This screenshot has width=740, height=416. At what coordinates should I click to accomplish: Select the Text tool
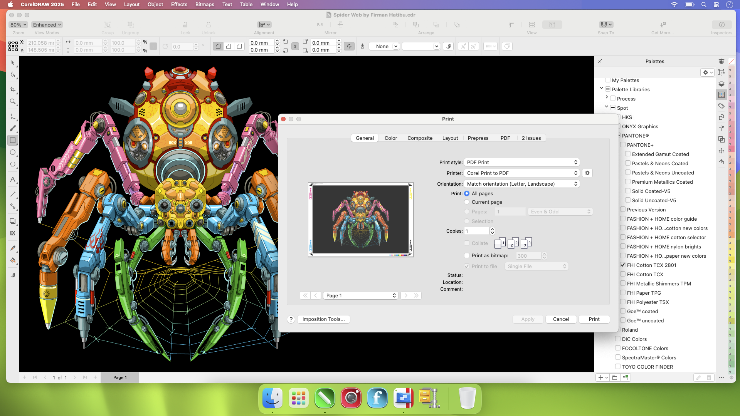point(13,179)
